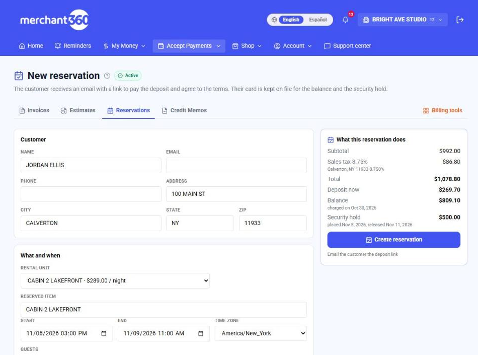The height and width of the screenshot is (355, 478).
Task: Switch language to English
Action: (x=291, y=20)
